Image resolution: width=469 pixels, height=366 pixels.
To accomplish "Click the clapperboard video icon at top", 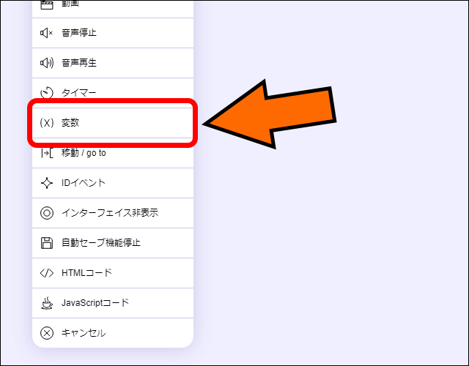I will 47,4.
